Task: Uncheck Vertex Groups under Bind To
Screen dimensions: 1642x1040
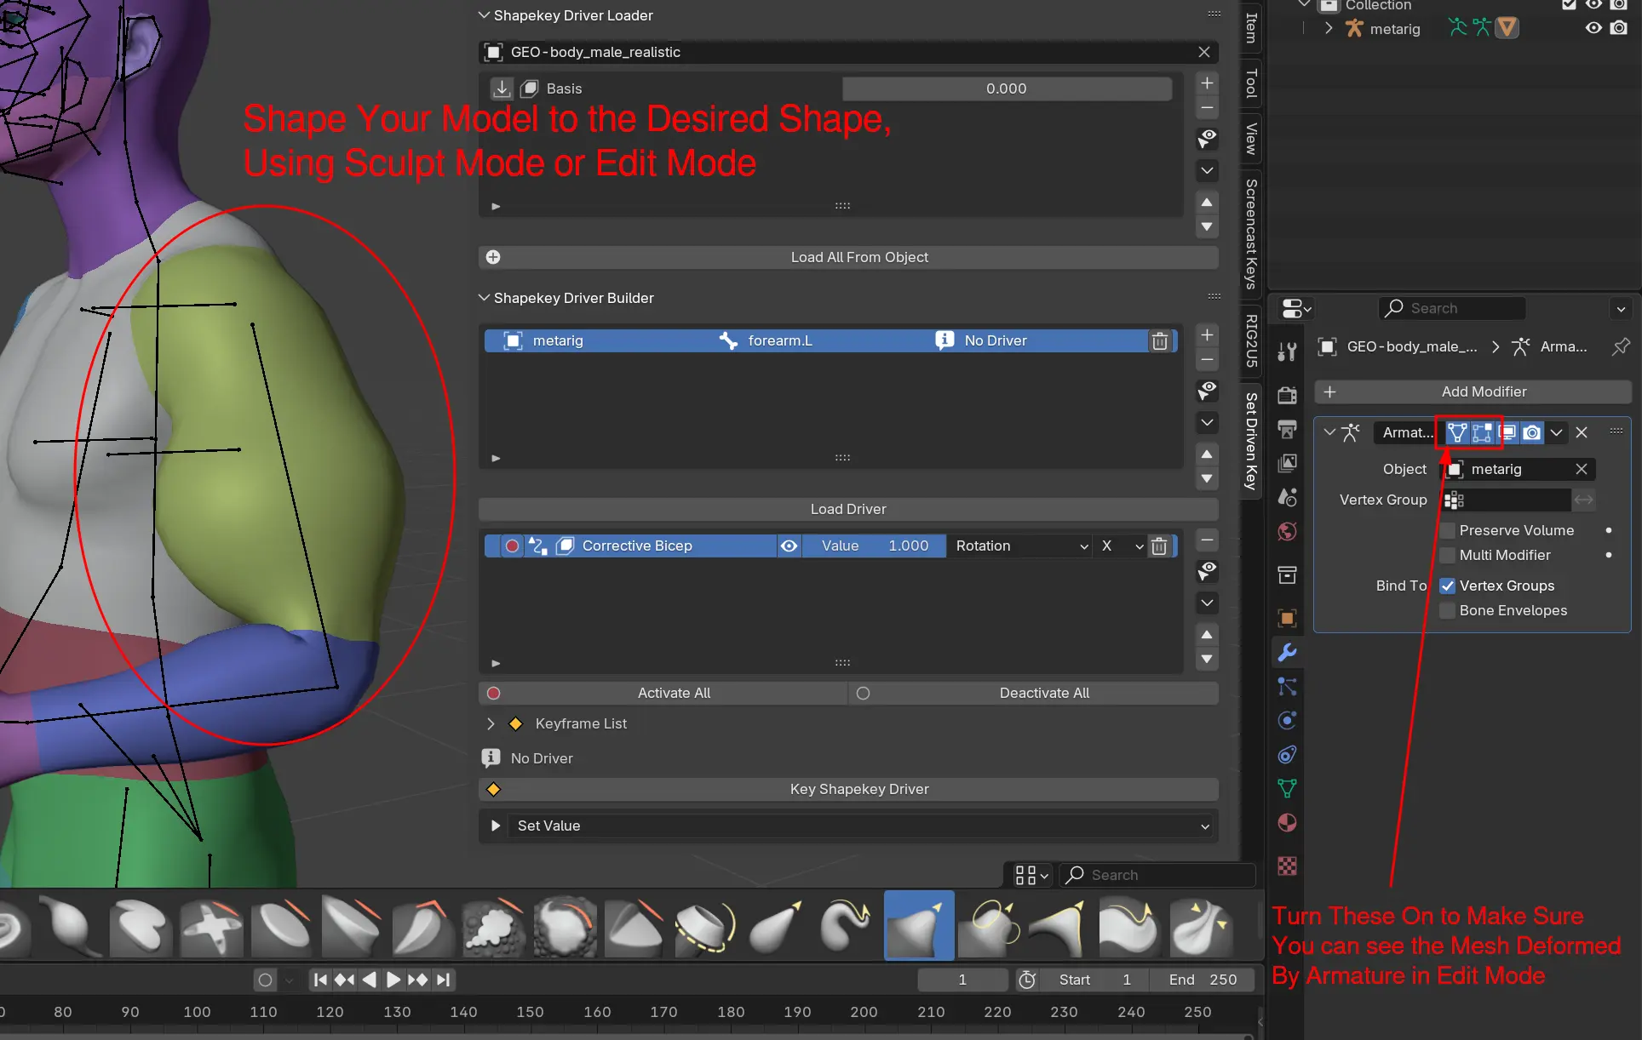Action: [1447, 586]
